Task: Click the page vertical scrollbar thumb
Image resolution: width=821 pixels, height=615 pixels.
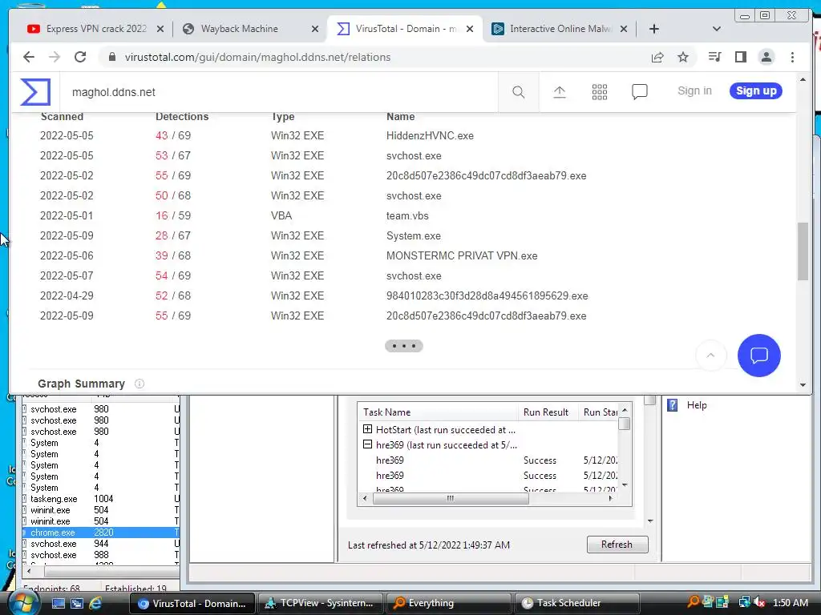Action: coord(803,251)
